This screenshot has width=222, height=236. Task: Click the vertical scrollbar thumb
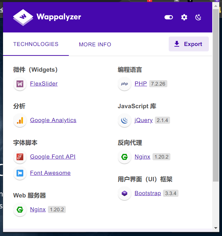(x=216, y=95)
